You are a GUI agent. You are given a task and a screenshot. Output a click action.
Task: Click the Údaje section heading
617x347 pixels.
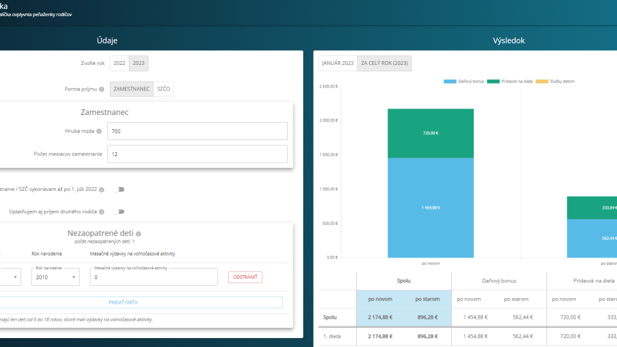tap(107, 40)
